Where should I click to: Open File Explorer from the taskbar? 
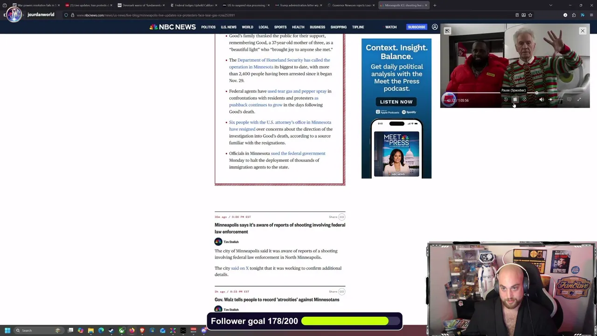point(91,330)
